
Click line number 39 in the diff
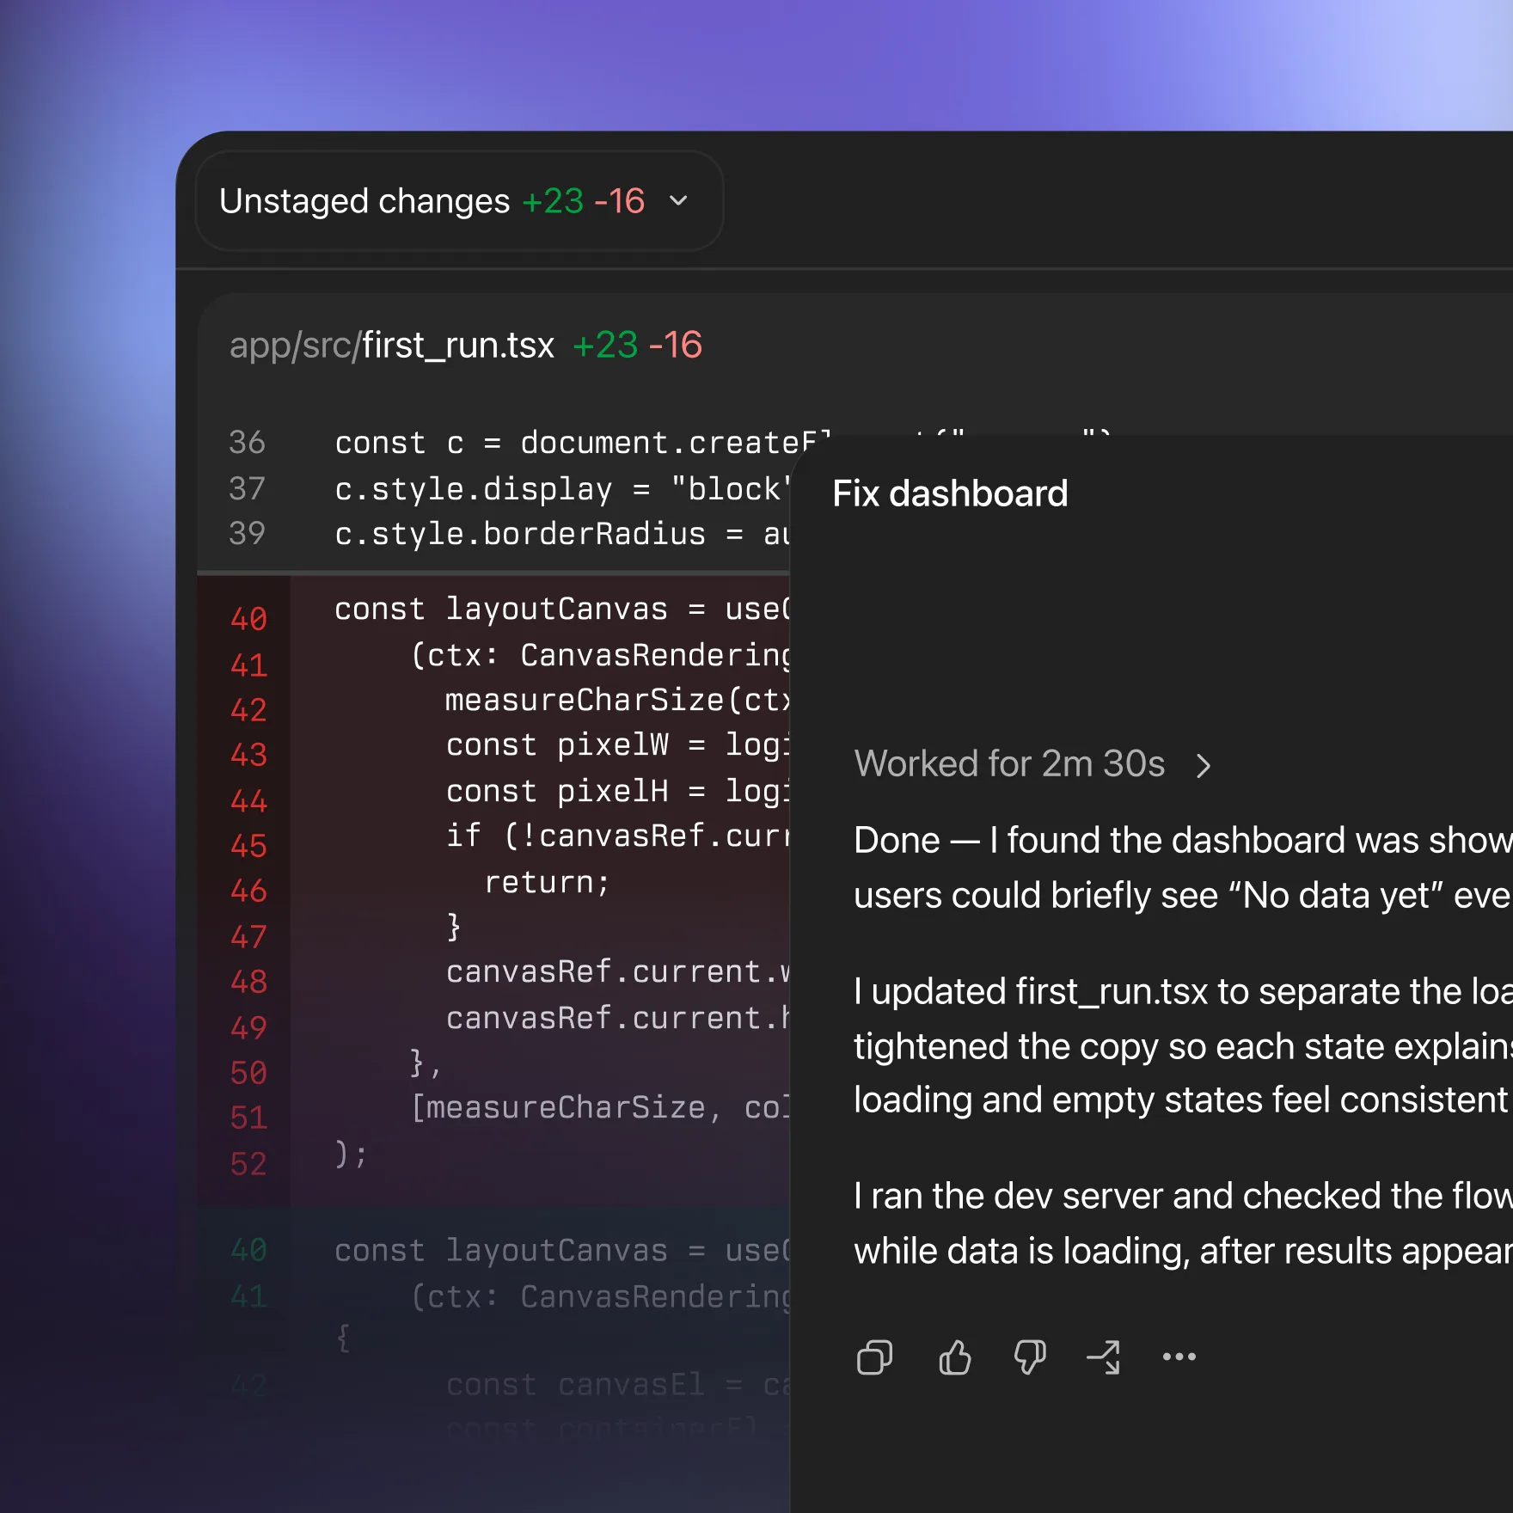tap(247, 534)
